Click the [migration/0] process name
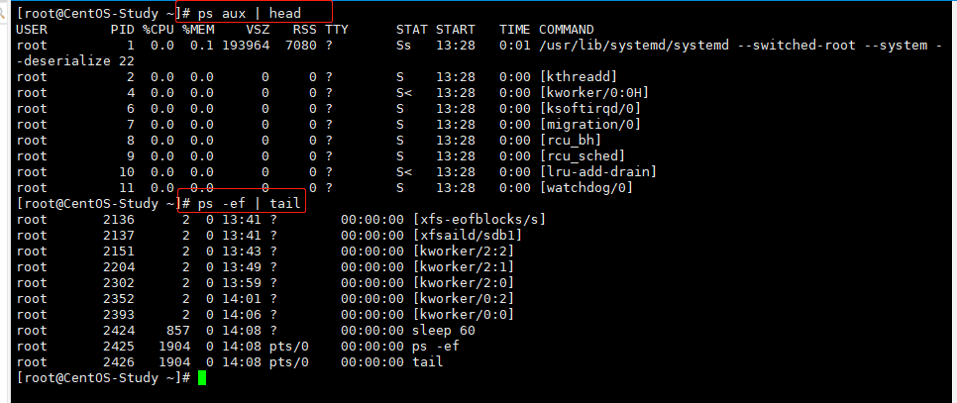 [590, 125]
